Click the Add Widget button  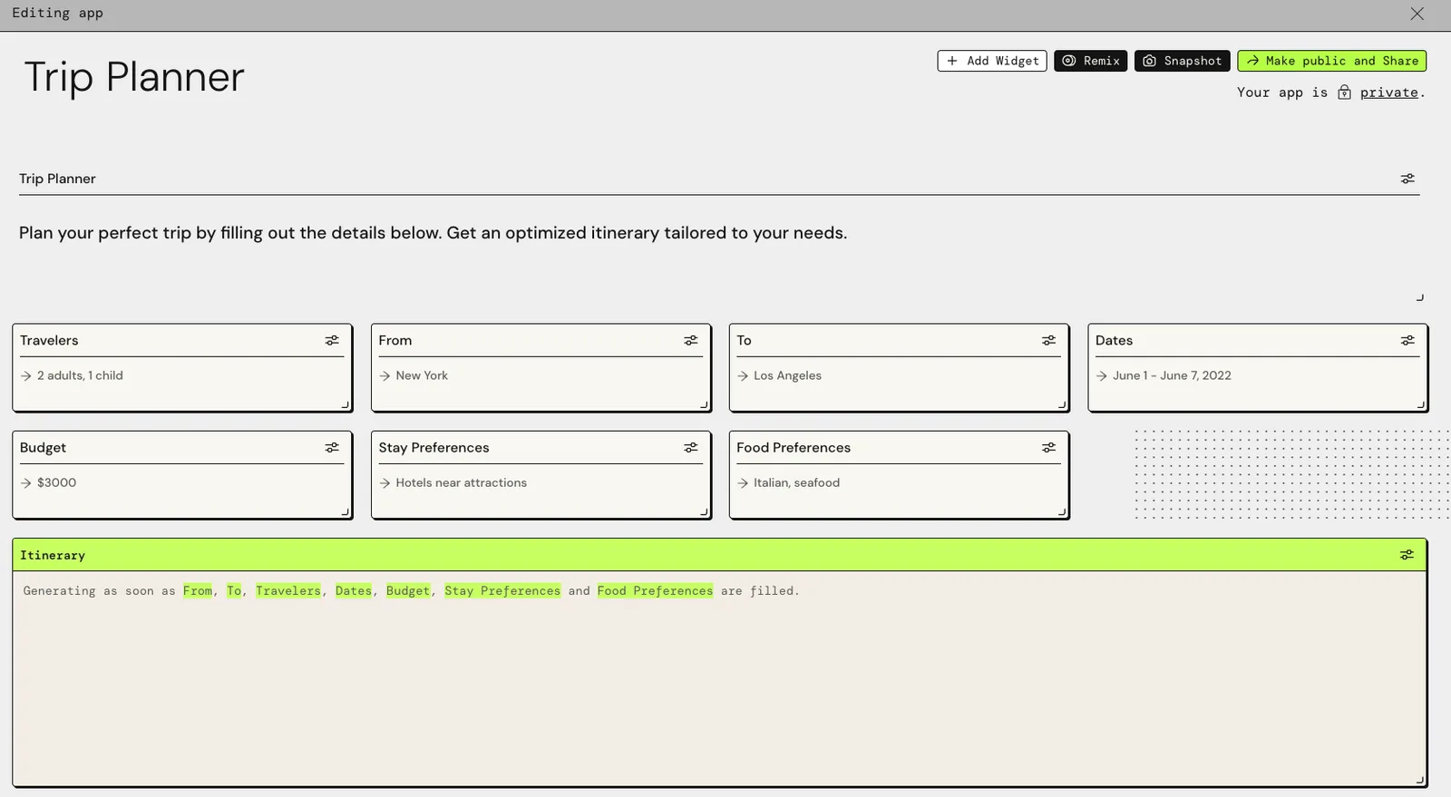pos(992,61)
